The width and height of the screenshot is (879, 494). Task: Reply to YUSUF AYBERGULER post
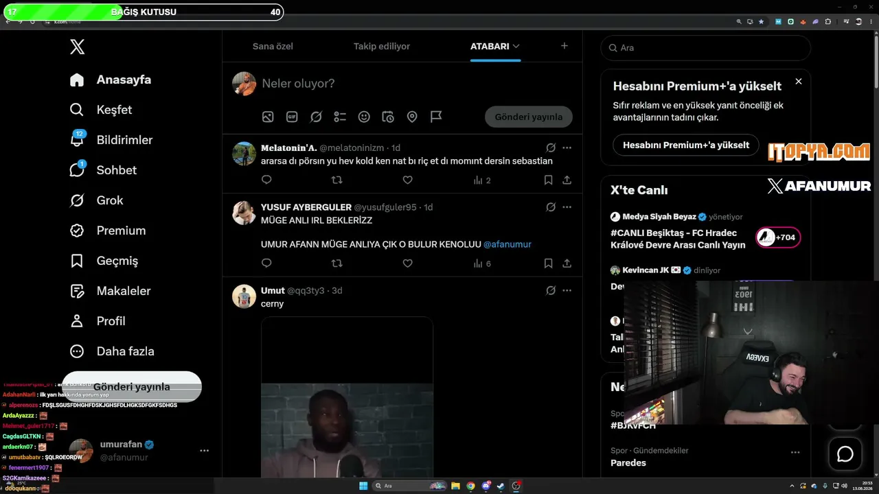[x=266, y=263]
